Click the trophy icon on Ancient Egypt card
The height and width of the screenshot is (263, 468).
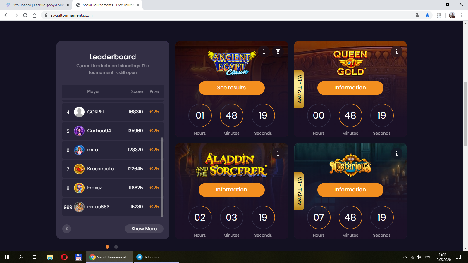click(278, 51)
